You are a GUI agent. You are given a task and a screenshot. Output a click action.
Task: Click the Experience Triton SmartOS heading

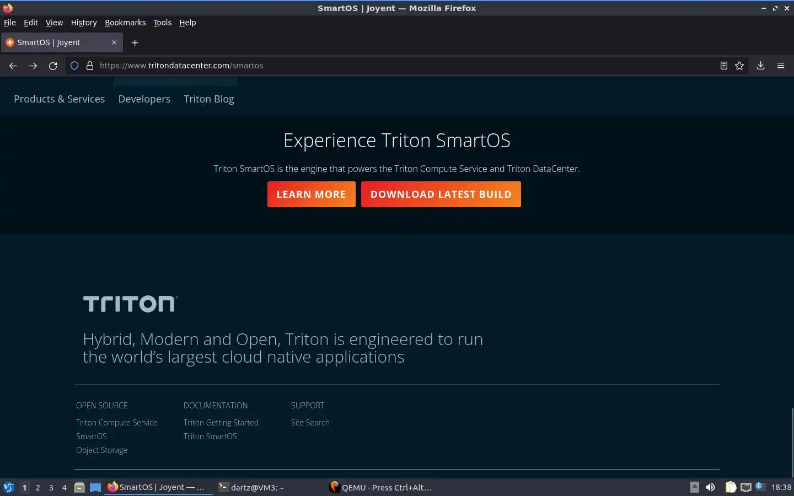[397, 141]
